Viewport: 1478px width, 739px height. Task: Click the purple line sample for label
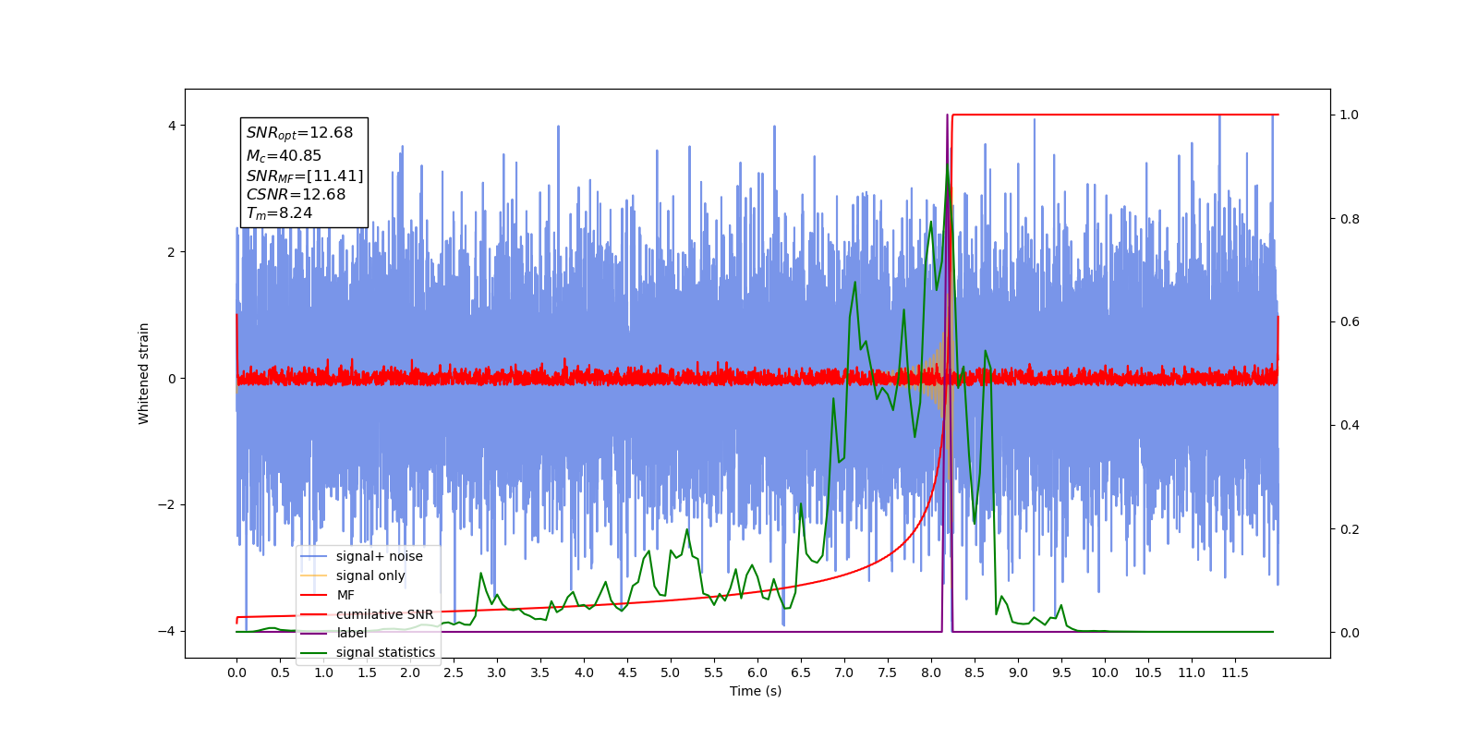coord(314,633)
